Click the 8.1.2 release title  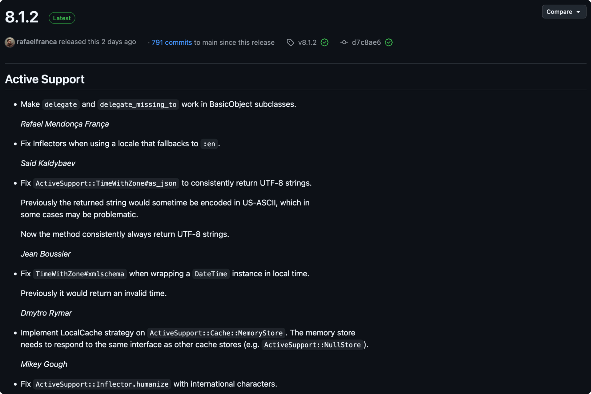pyautogui.click(x=22, y=17)
